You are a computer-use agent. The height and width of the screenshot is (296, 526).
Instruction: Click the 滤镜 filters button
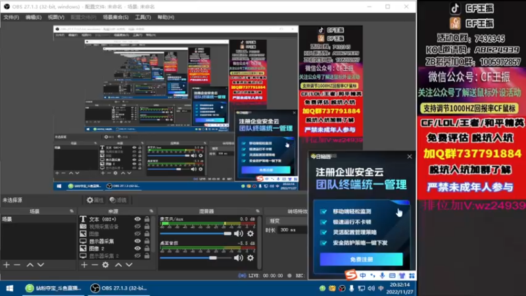(118, 201)
